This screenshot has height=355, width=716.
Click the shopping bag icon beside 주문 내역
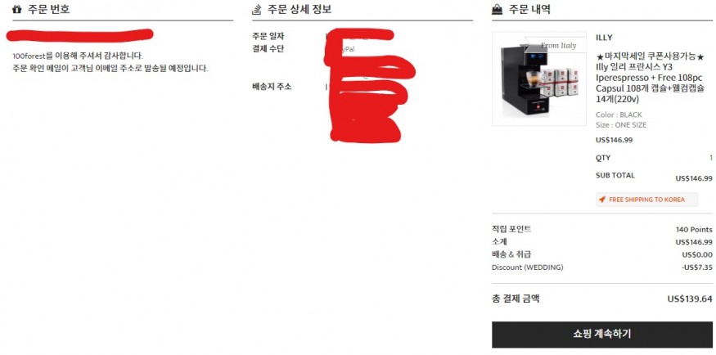[498, 9]
